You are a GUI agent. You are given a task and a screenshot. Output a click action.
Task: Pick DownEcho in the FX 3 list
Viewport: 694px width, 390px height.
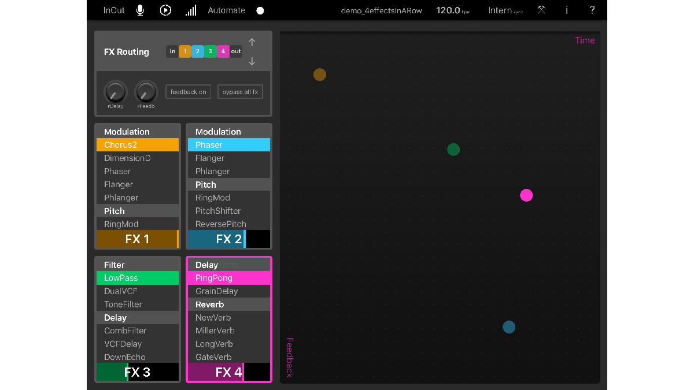point(138,357)
